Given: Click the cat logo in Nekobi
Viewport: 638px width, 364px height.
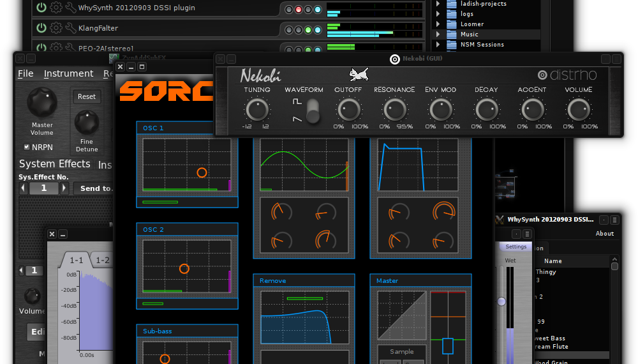Looking at the screenshot, I should point(360,74).
